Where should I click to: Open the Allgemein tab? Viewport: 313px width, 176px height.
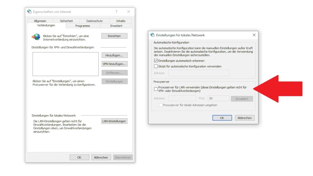40,21
